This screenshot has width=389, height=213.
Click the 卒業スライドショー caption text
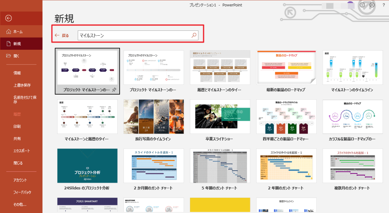pyautogui.click(x=219, y=139)
